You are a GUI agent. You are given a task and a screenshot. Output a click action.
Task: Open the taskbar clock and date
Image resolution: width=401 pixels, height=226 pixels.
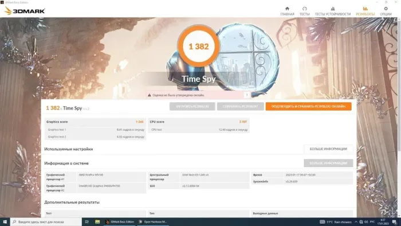pos(383,221)
